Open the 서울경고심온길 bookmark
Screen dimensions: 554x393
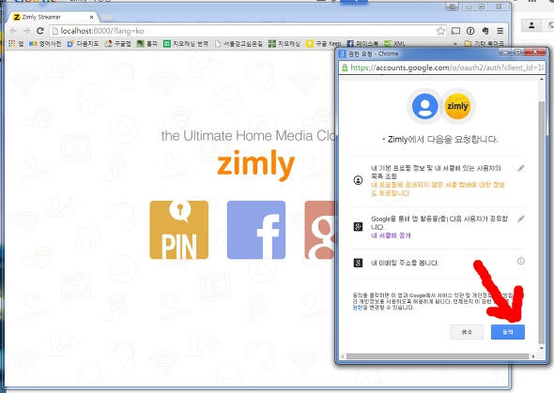click(x=239, y=43)
